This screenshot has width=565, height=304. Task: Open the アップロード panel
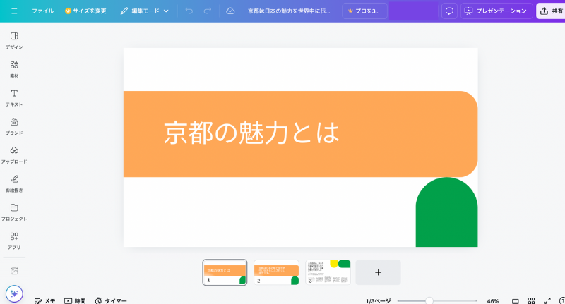(x=14, y=155)
